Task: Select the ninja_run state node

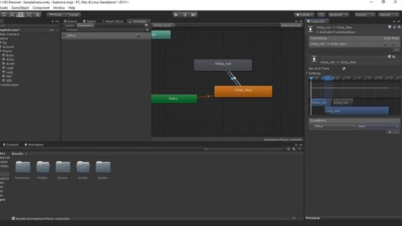Action: point(223,65)
